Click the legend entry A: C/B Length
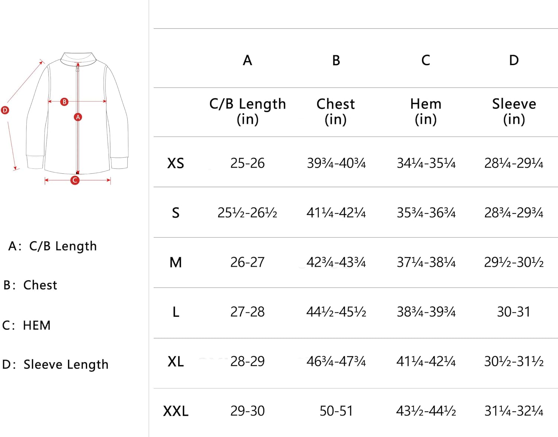 point(52,246)
